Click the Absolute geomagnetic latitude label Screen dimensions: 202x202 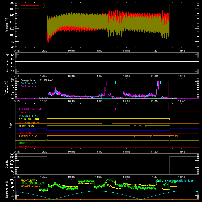[174, 181]
